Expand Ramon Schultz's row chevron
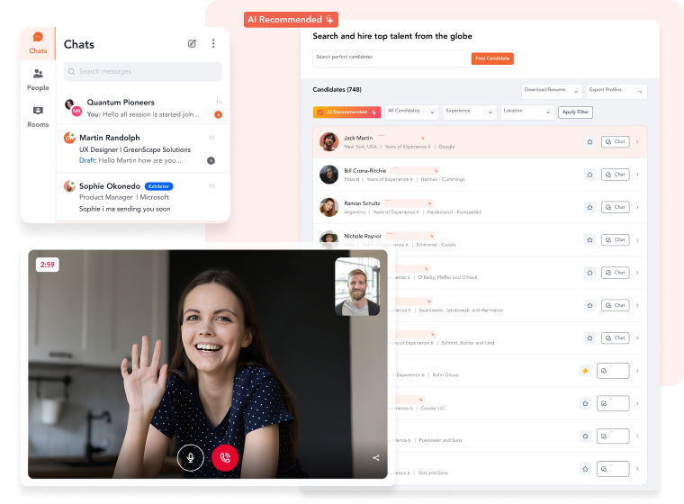The image size is (684, 504). point(637,207)
